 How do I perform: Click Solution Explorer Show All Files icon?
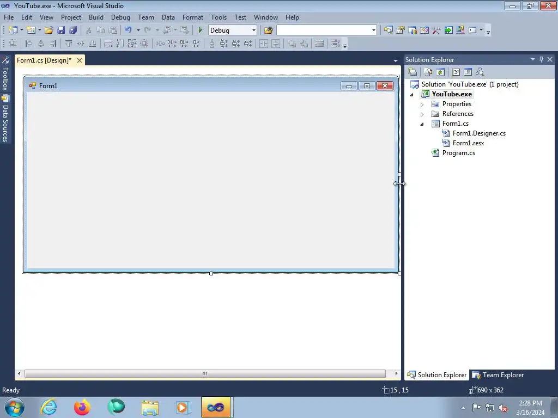pyautogui.click(x=428, y=72)
